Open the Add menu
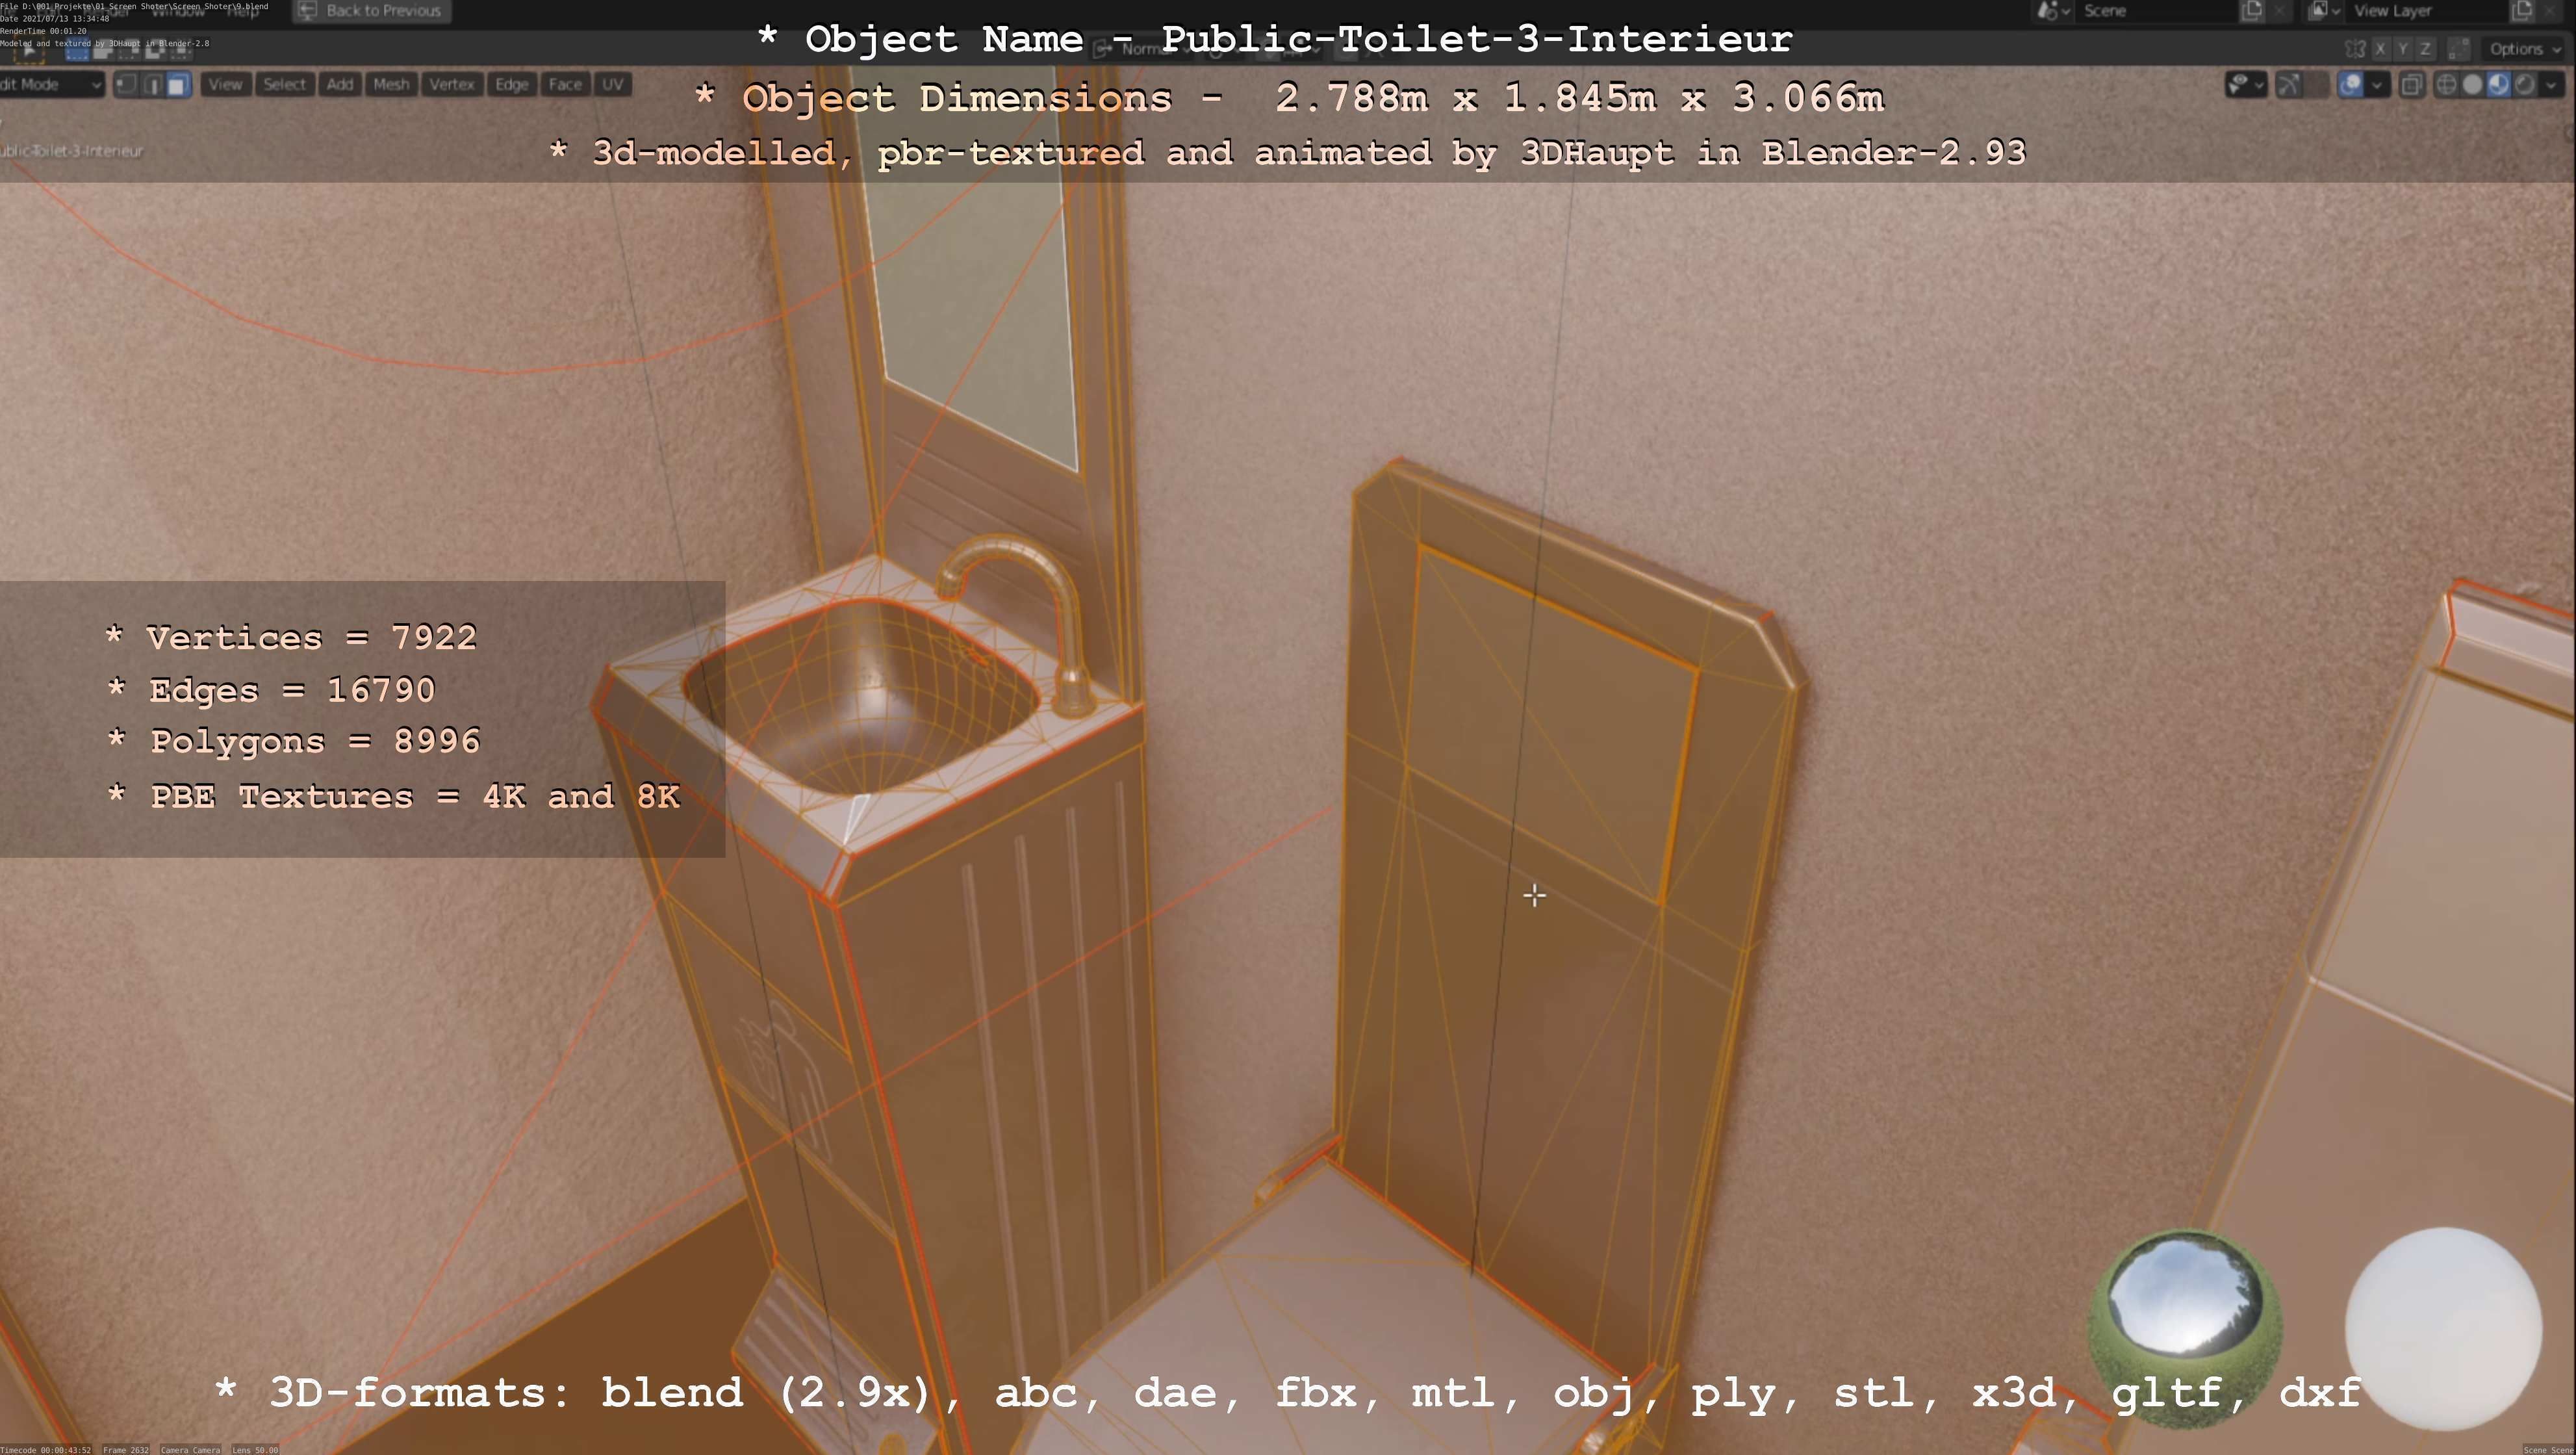 [340, 85]
